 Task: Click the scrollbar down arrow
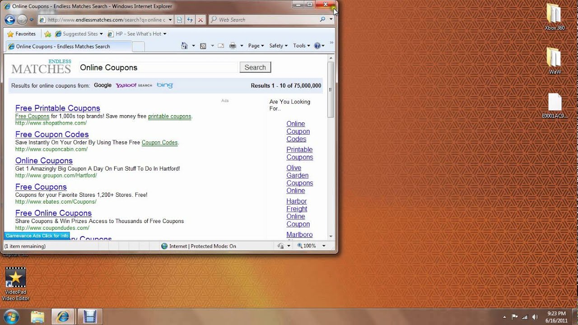click(x=331, y=236)
